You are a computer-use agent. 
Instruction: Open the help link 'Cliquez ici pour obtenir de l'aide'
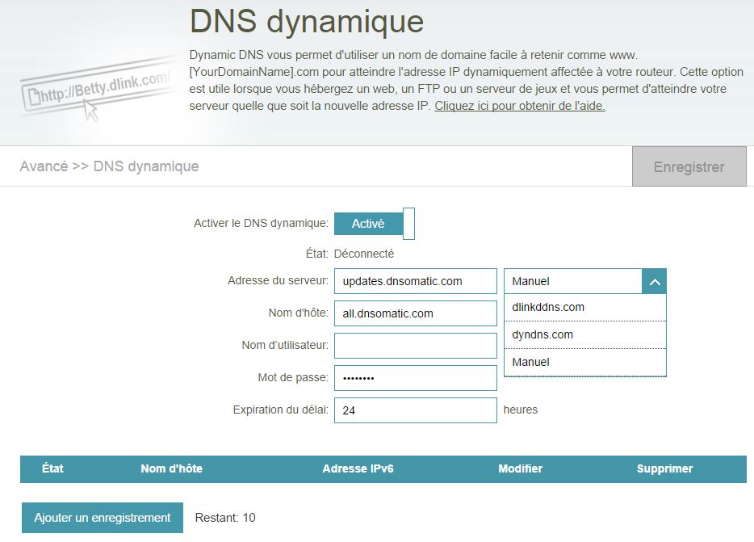(519, 106)
